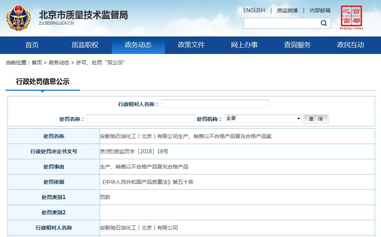Viewport: 381px width, 237px height.
Task: Focus the 行政相对人名称 input field
Action: pyautogui.click(x=215, y=104)
